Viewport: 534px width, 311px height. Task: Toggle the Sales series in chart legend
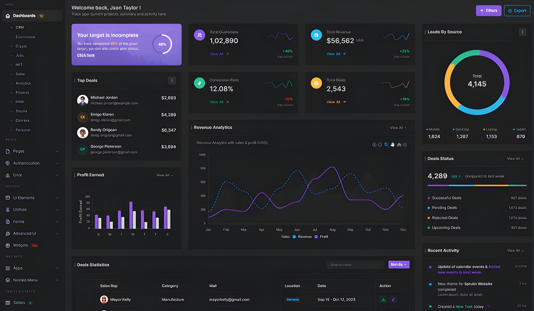[285, 237]
